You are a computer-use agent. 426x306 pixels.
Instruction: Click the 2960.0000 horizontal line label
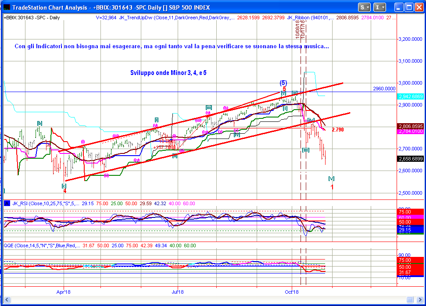pos(384,89)
